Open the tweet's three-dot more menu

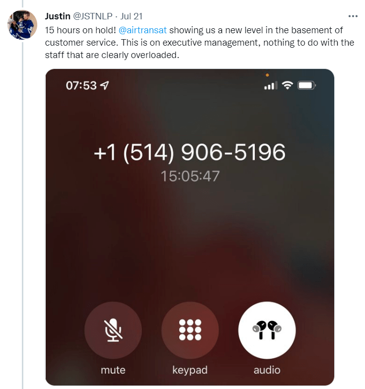pyautogui.click(x=353, y=16)
